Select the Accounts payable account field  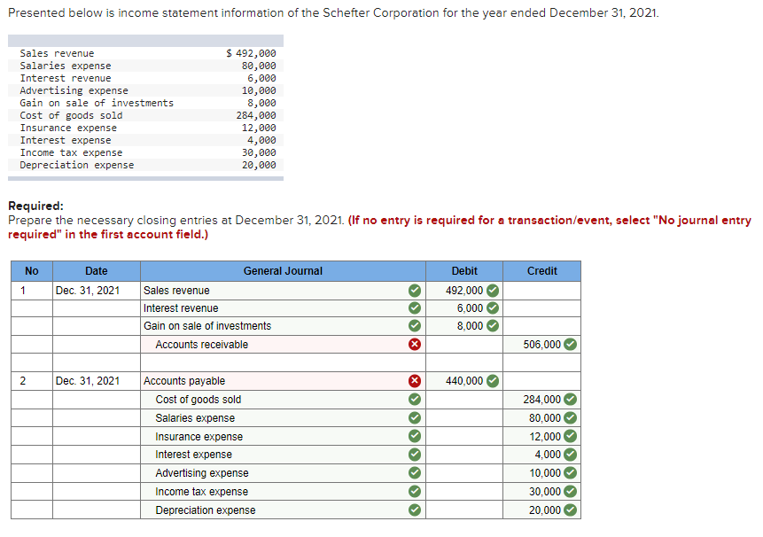tap(283, 380)
